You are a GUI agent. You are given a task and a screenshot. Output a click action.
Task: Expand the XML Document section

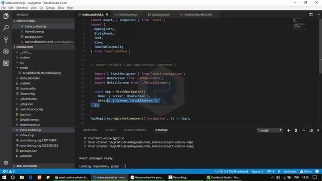(x=44, y=166)
